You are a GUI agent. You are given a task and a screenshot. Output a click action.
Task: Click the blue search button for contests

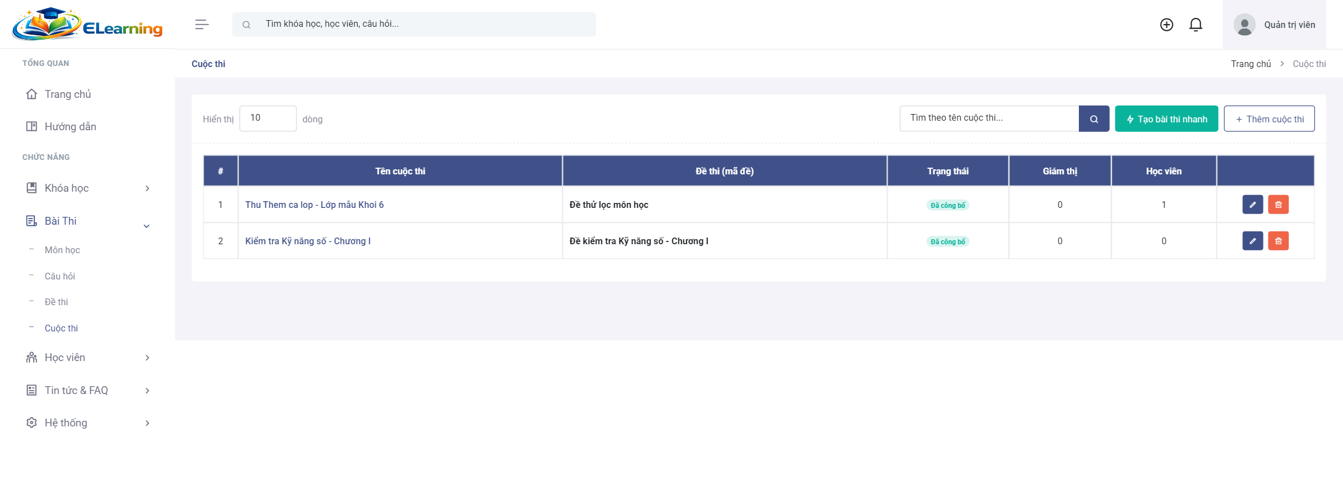pos(1094,118)
